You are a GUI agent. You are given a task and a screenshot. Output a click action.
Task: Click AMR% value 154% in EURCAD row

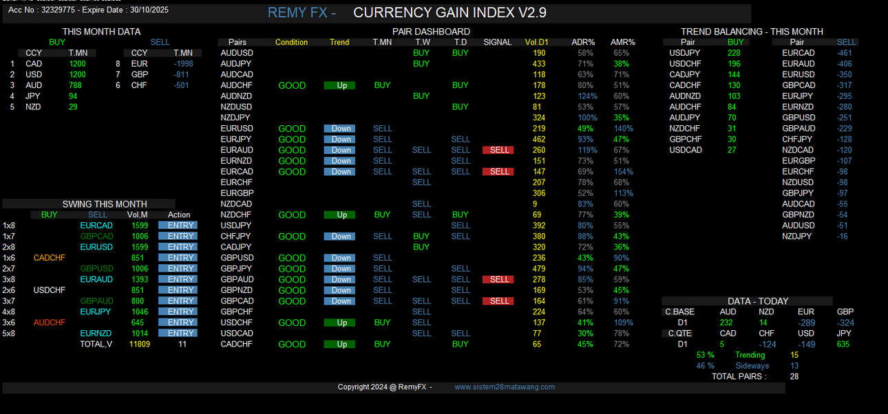click(623, 171)
